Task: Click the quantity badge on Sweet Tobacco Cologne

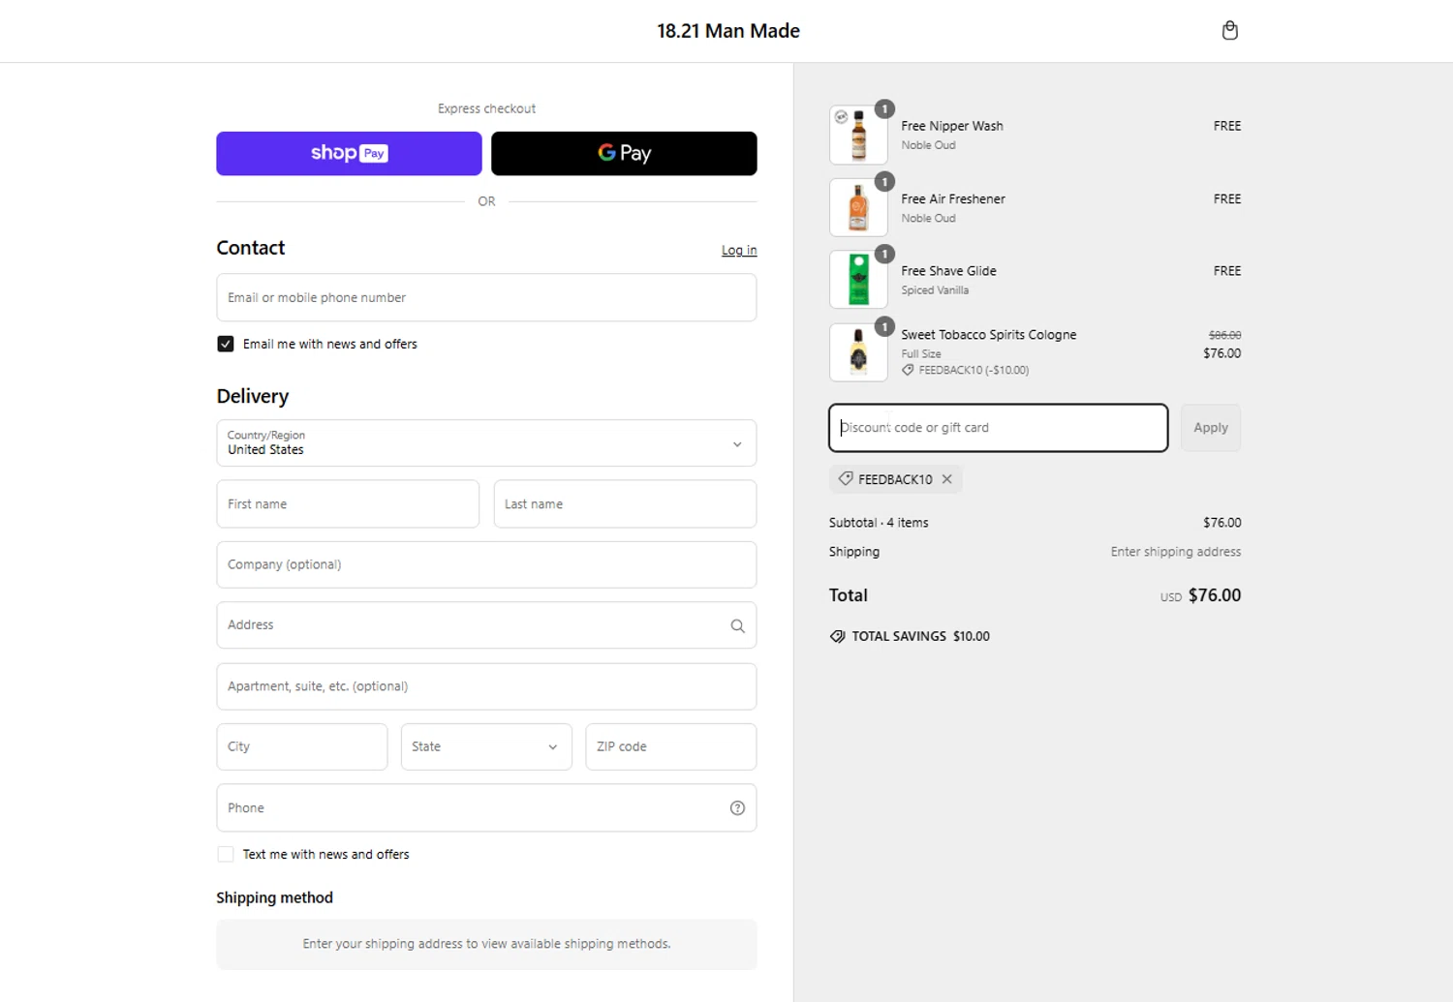Action: pos(884,327)
